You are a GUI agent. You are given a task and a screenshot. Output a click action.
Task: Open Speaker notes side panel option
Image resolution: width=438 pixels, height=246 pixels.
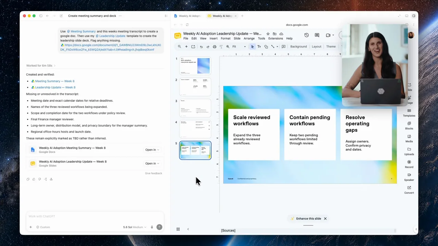click(409, 177)
